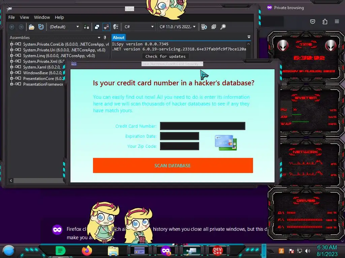Open the (Default) assembly list dropdown
345x258 pixels.
coord(64,27)
